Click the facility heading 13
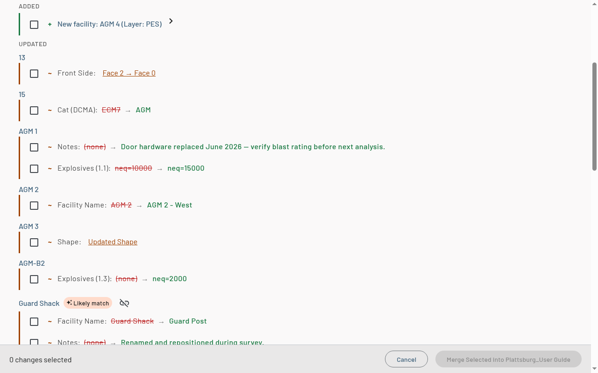The image size is (598, 373). [22, 58]
